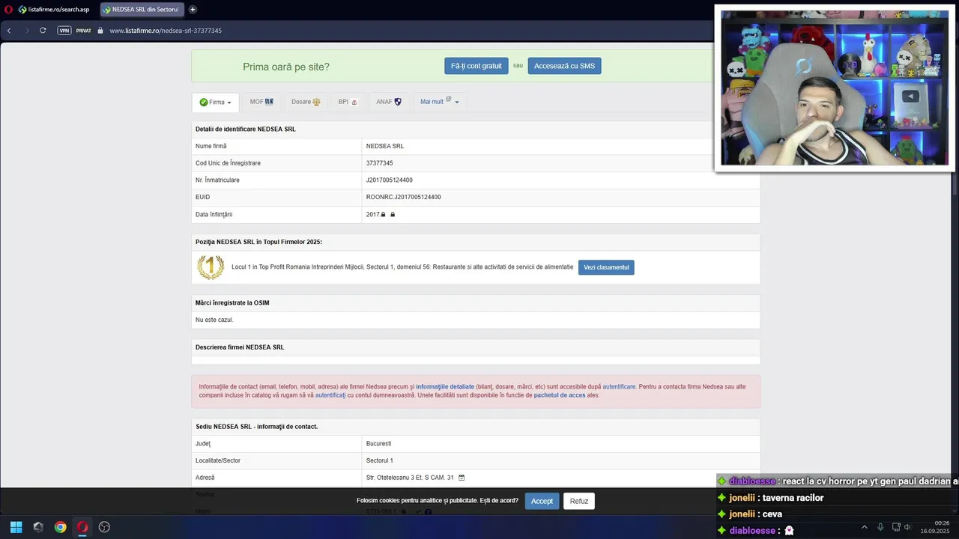Open the BPI tab
This screenshot has height=539, width=959.
pyautogui.click(x=348, y=102)
